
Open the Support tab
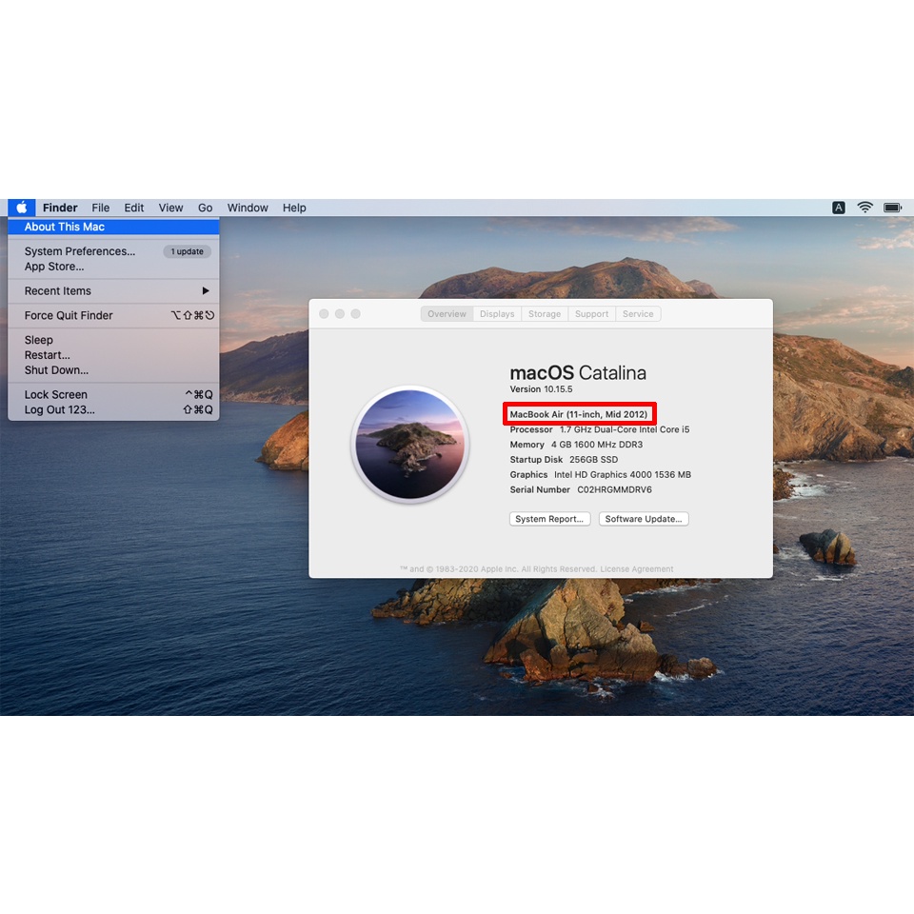591,314
